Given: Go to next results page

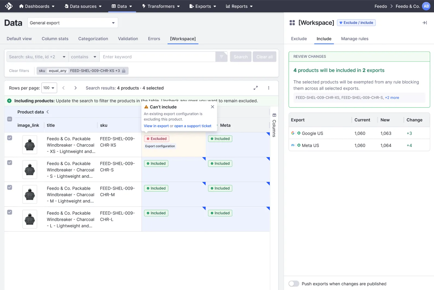Looking at the screenshot, I should pyautogui.click(x=75, y=88).
